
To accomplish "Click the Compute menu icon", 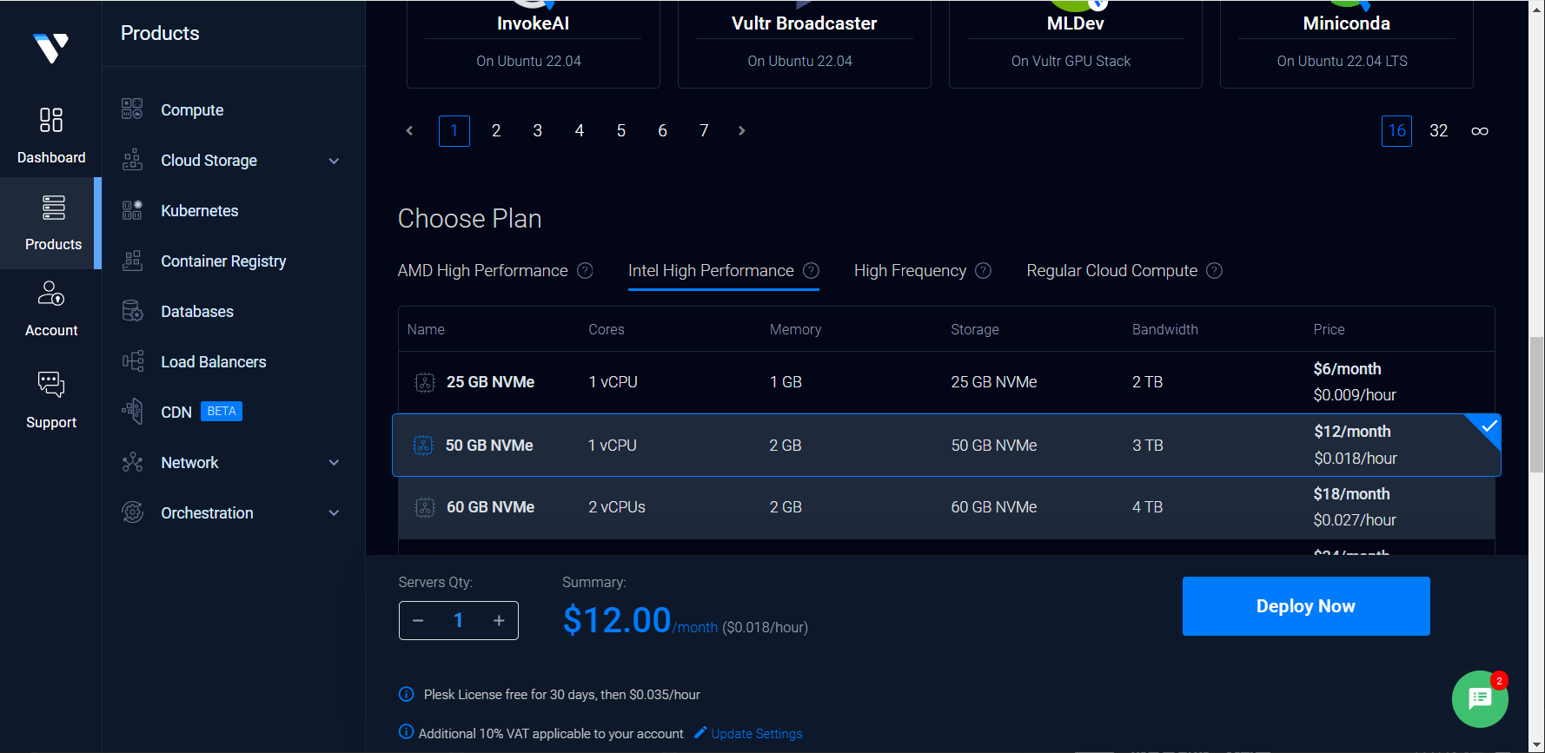I will point(132,109).
